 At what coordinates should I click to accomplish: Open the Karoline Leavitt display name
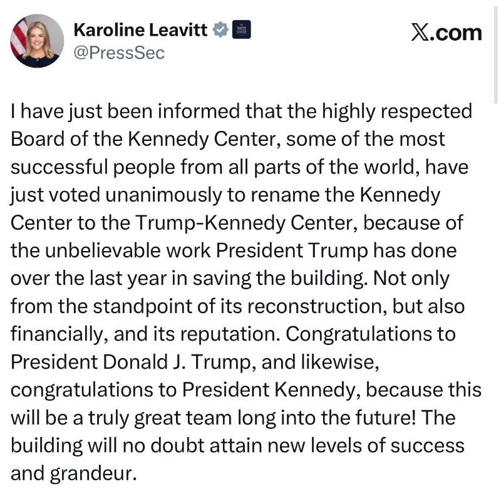tap(140, 29)
